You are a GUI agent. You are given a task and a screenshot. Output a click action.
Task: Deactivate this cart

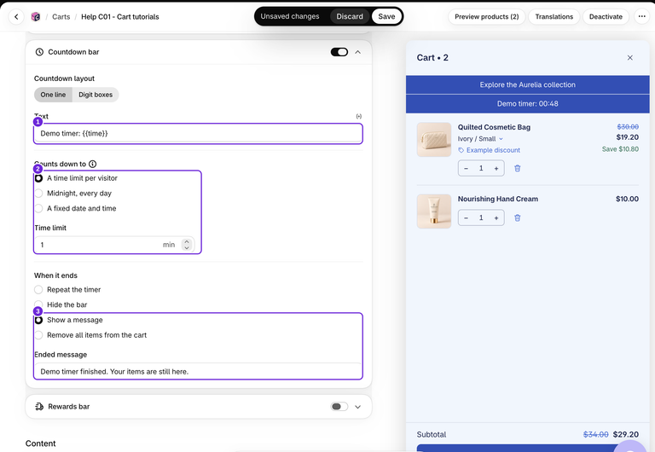(606, 17)
